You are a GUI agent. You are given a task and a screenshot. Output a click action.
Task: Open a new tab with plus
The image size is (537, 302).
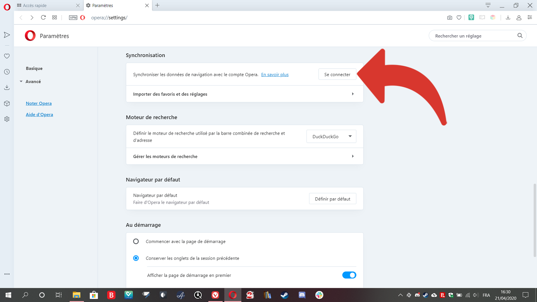coord(157,5)
